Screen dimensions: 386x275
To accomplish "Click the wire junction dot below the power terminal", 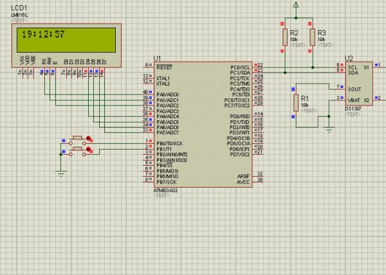I will click(x=296, y=18).
